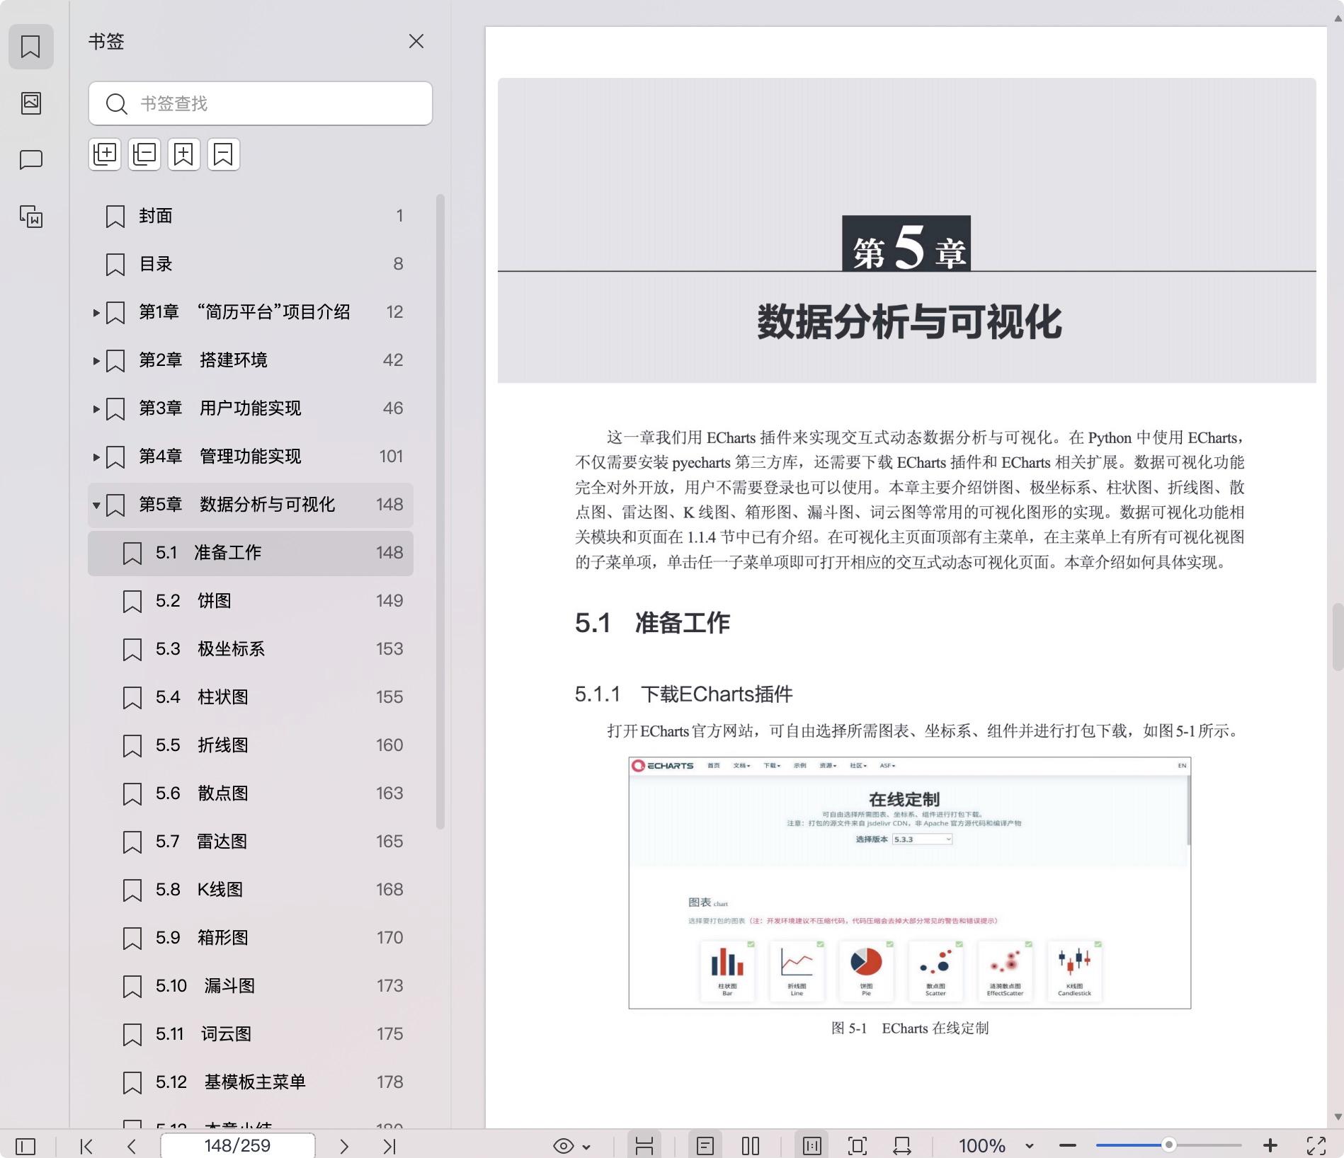Screen dimensions: 1344x1158
Task: Jump to bookmark 5.4 柱状图
Action: (251, 697)
